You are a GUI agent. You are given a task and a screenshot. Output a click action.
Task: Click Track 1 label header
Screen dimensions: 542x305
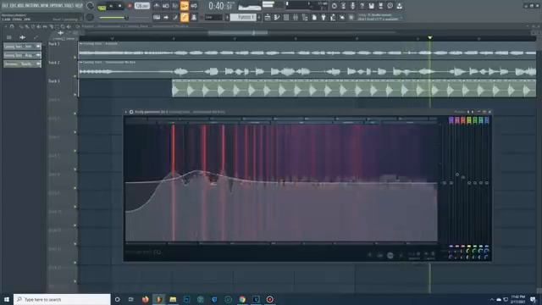click(x=54, y=44)
